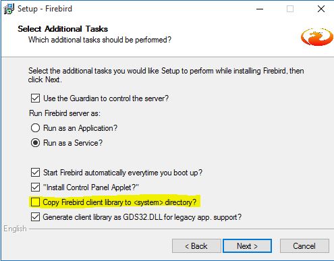The width and height of the screenshot is (334, 261).
Task: Cancel the Firebird setup
Action: pos(304,245)
